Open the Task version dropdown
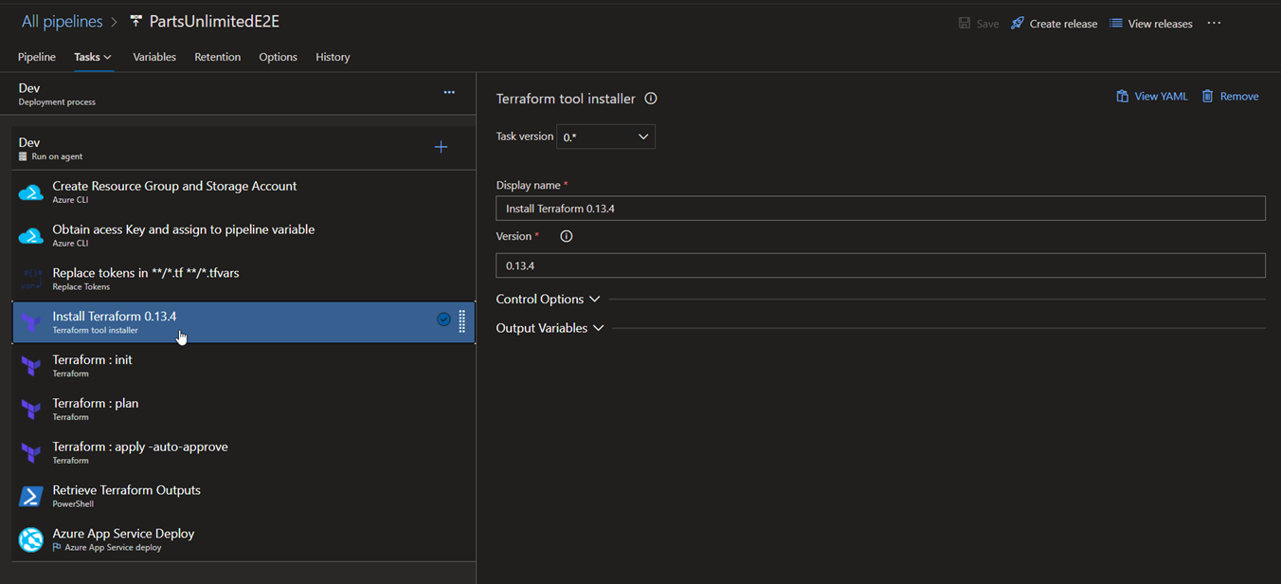This screenshot has height=584, width=1281. pyautogui.click(x=605, y=137)
